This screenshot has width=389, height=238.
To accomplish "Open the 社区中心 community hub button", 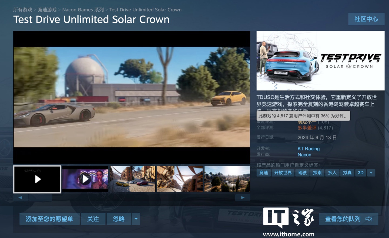I will point(366,19).
